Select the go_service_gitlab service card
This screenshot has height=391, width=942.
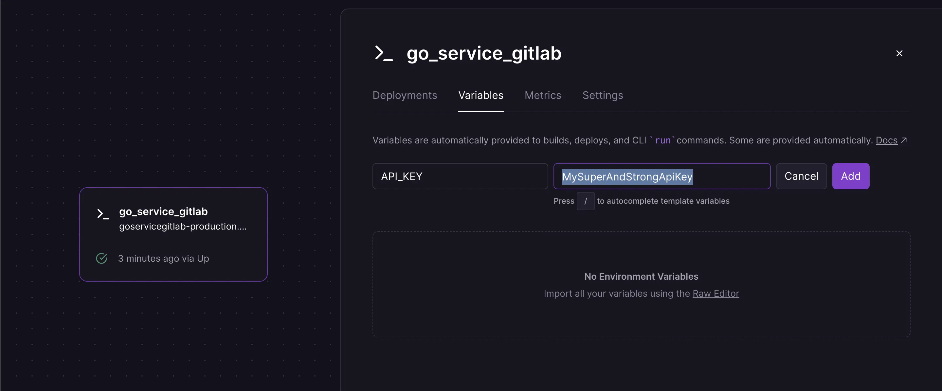[x=173, y=240]
